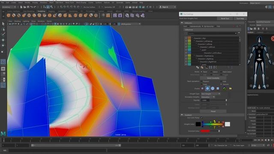Image resolution: width=274 pixels, height=154 pixels.
Task: Select the highlighted Gaussian brush profile
Action: click(x=207, y=89)
